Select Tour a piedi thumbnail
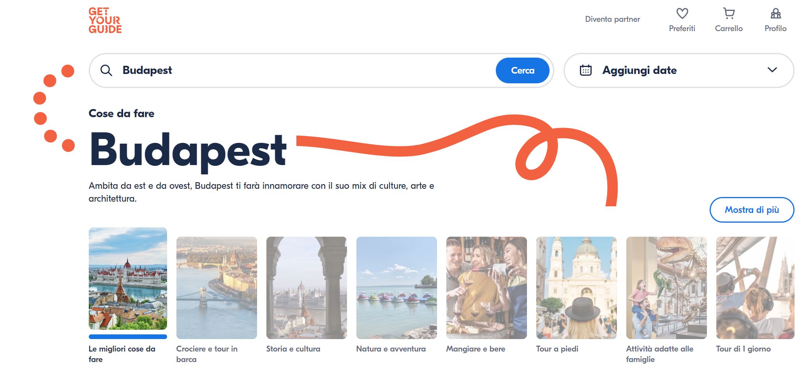807x385 pixels. (576, 288)
